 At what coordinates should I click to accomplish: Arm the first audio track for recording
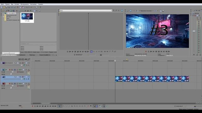click(x=10, y=70)
